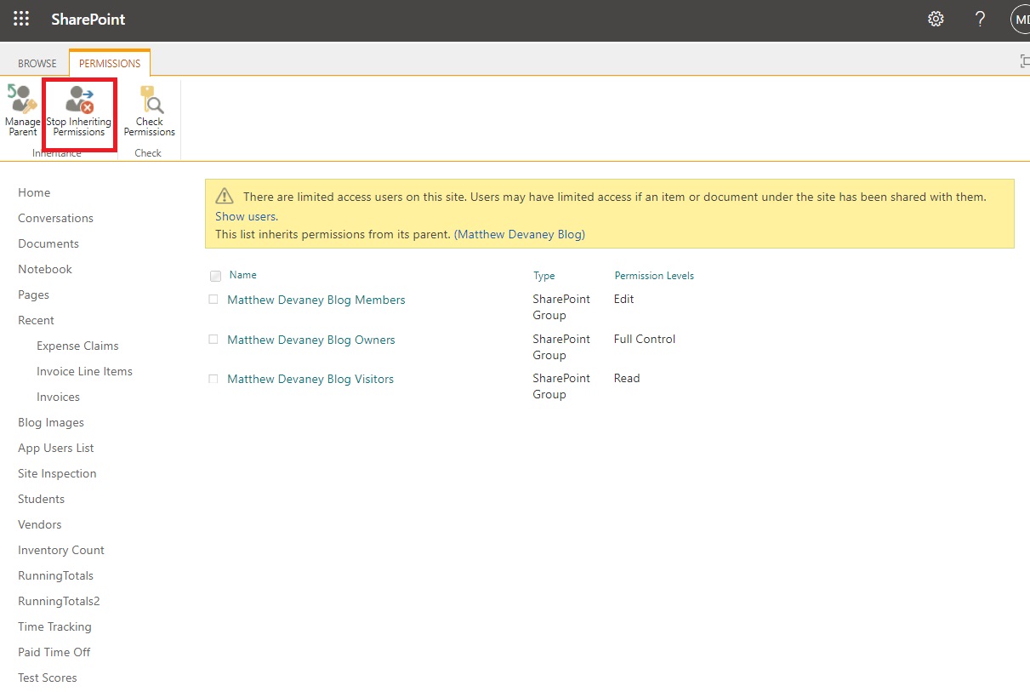This screenshot has width=1030, height=692.
Task: Navigate to Expense Claims in sidebar
Action: pos(77,346)
